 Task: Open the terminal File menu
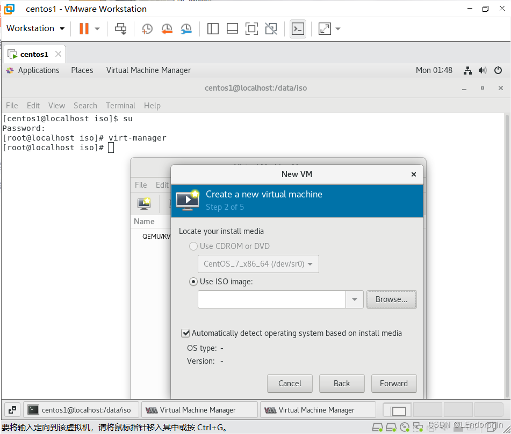(12, 106)
